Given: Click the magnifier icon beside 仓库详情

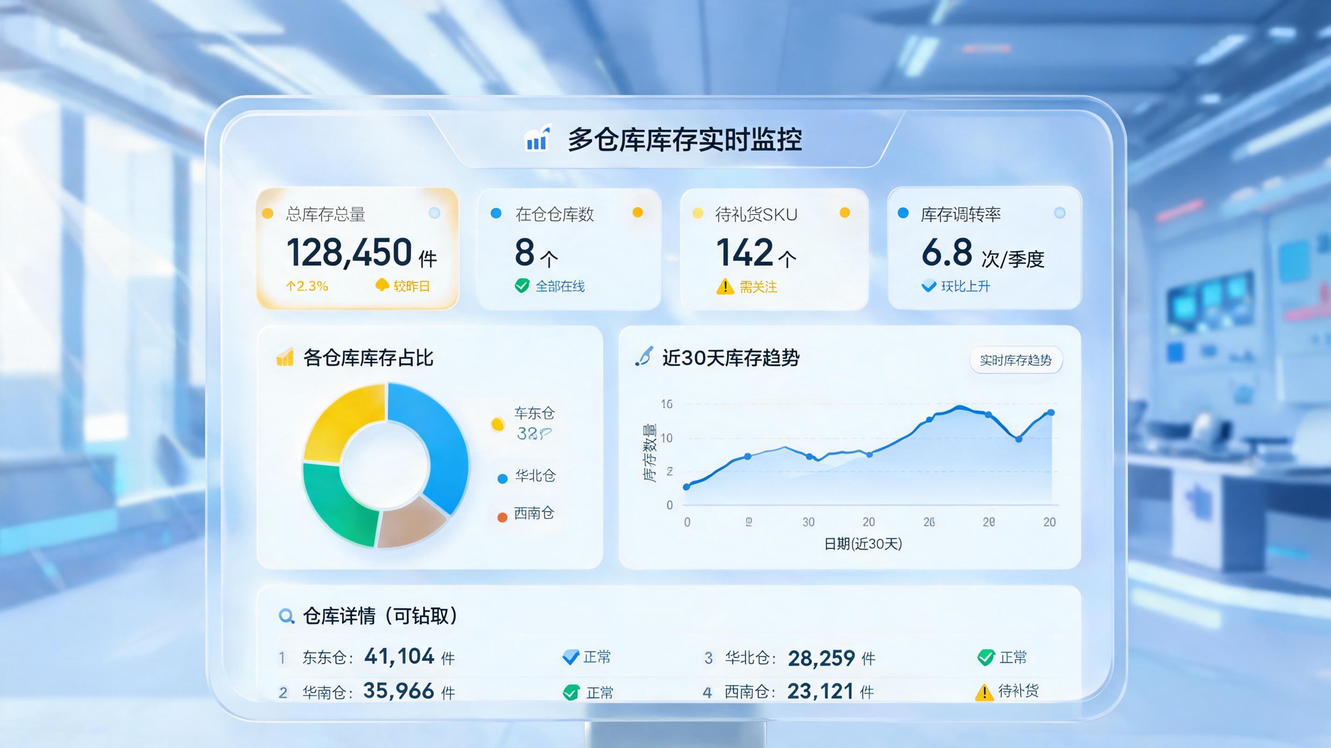Looking at the screenshot, I should (286, 616).
